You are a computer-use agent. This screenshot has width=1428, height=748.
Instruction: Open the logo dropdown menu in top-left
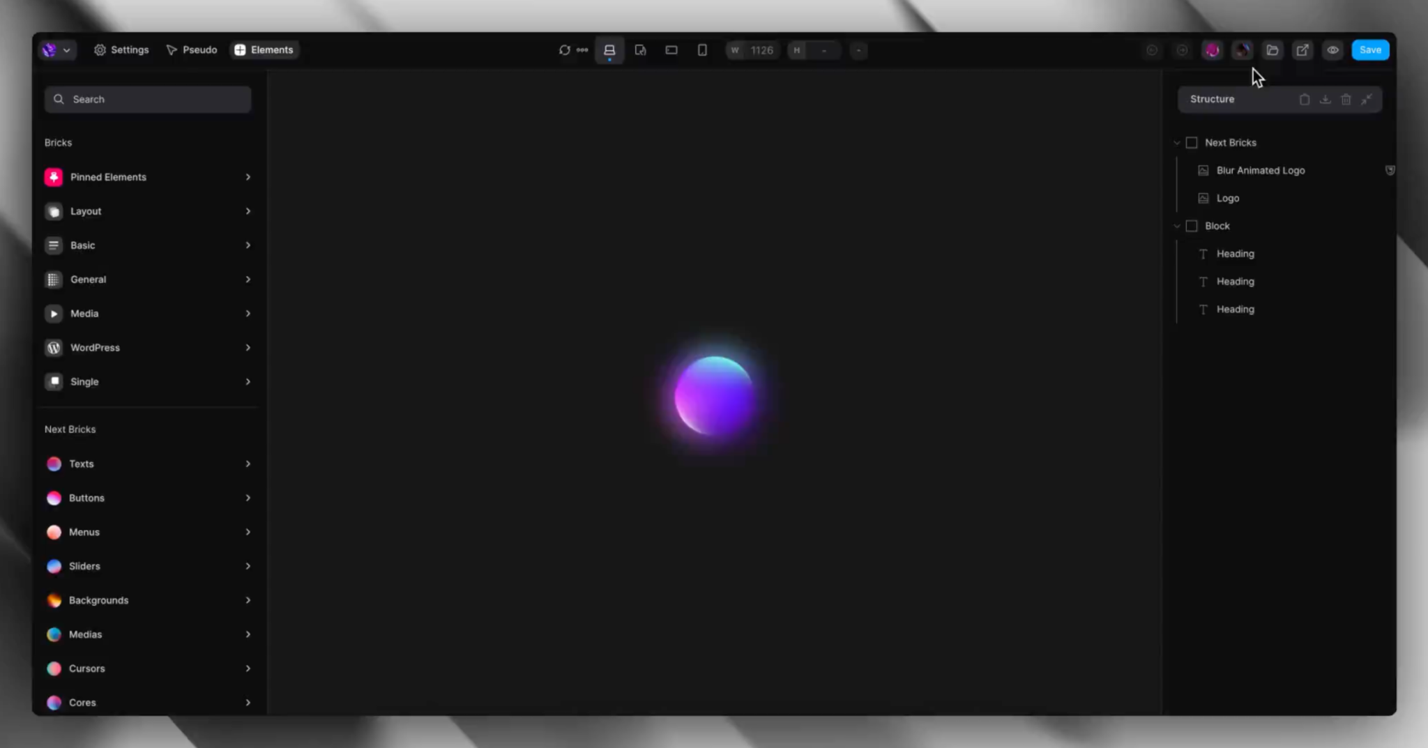coord(57,50)
